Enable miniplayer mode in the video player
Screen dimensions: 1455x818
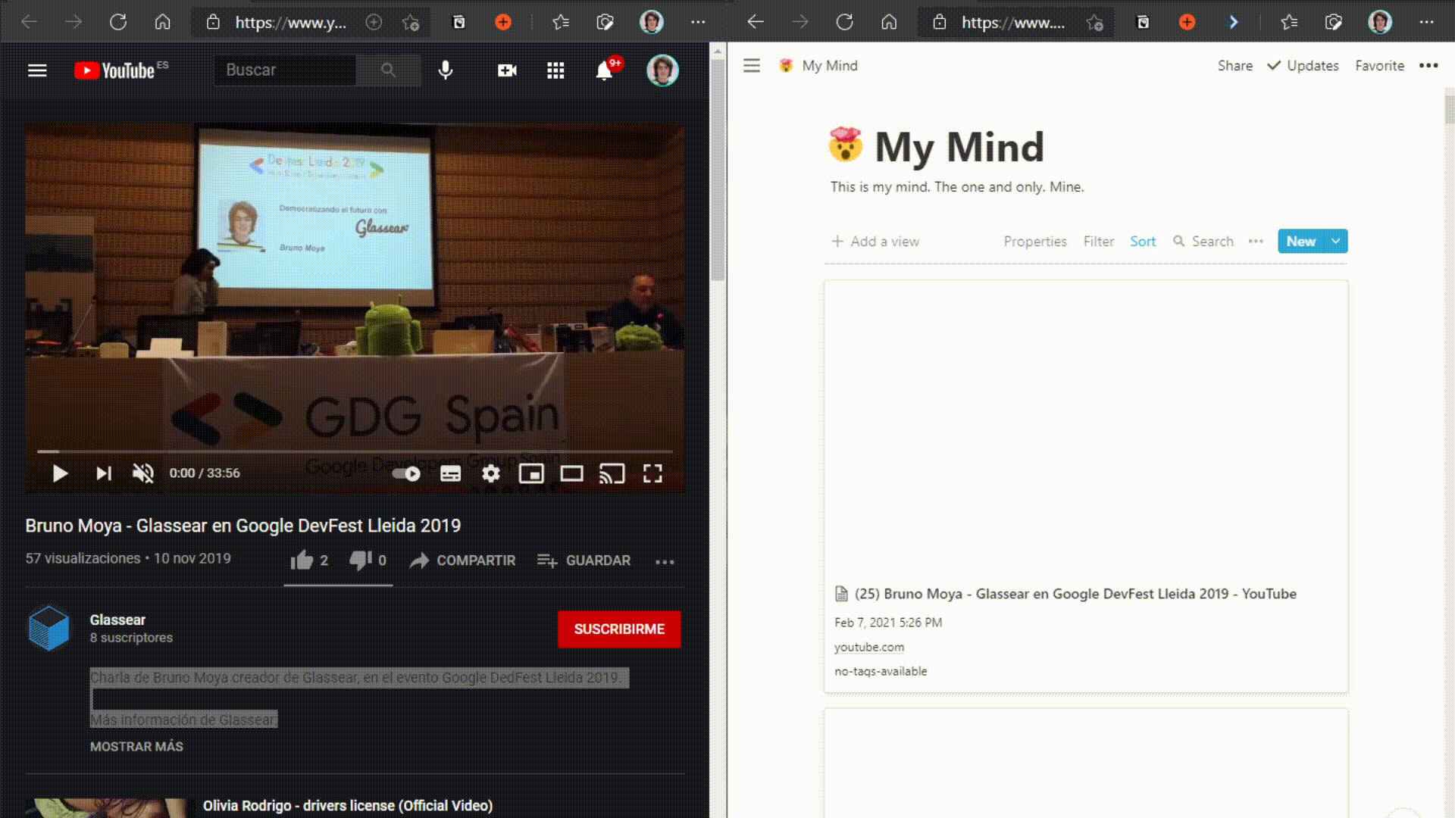531,473
